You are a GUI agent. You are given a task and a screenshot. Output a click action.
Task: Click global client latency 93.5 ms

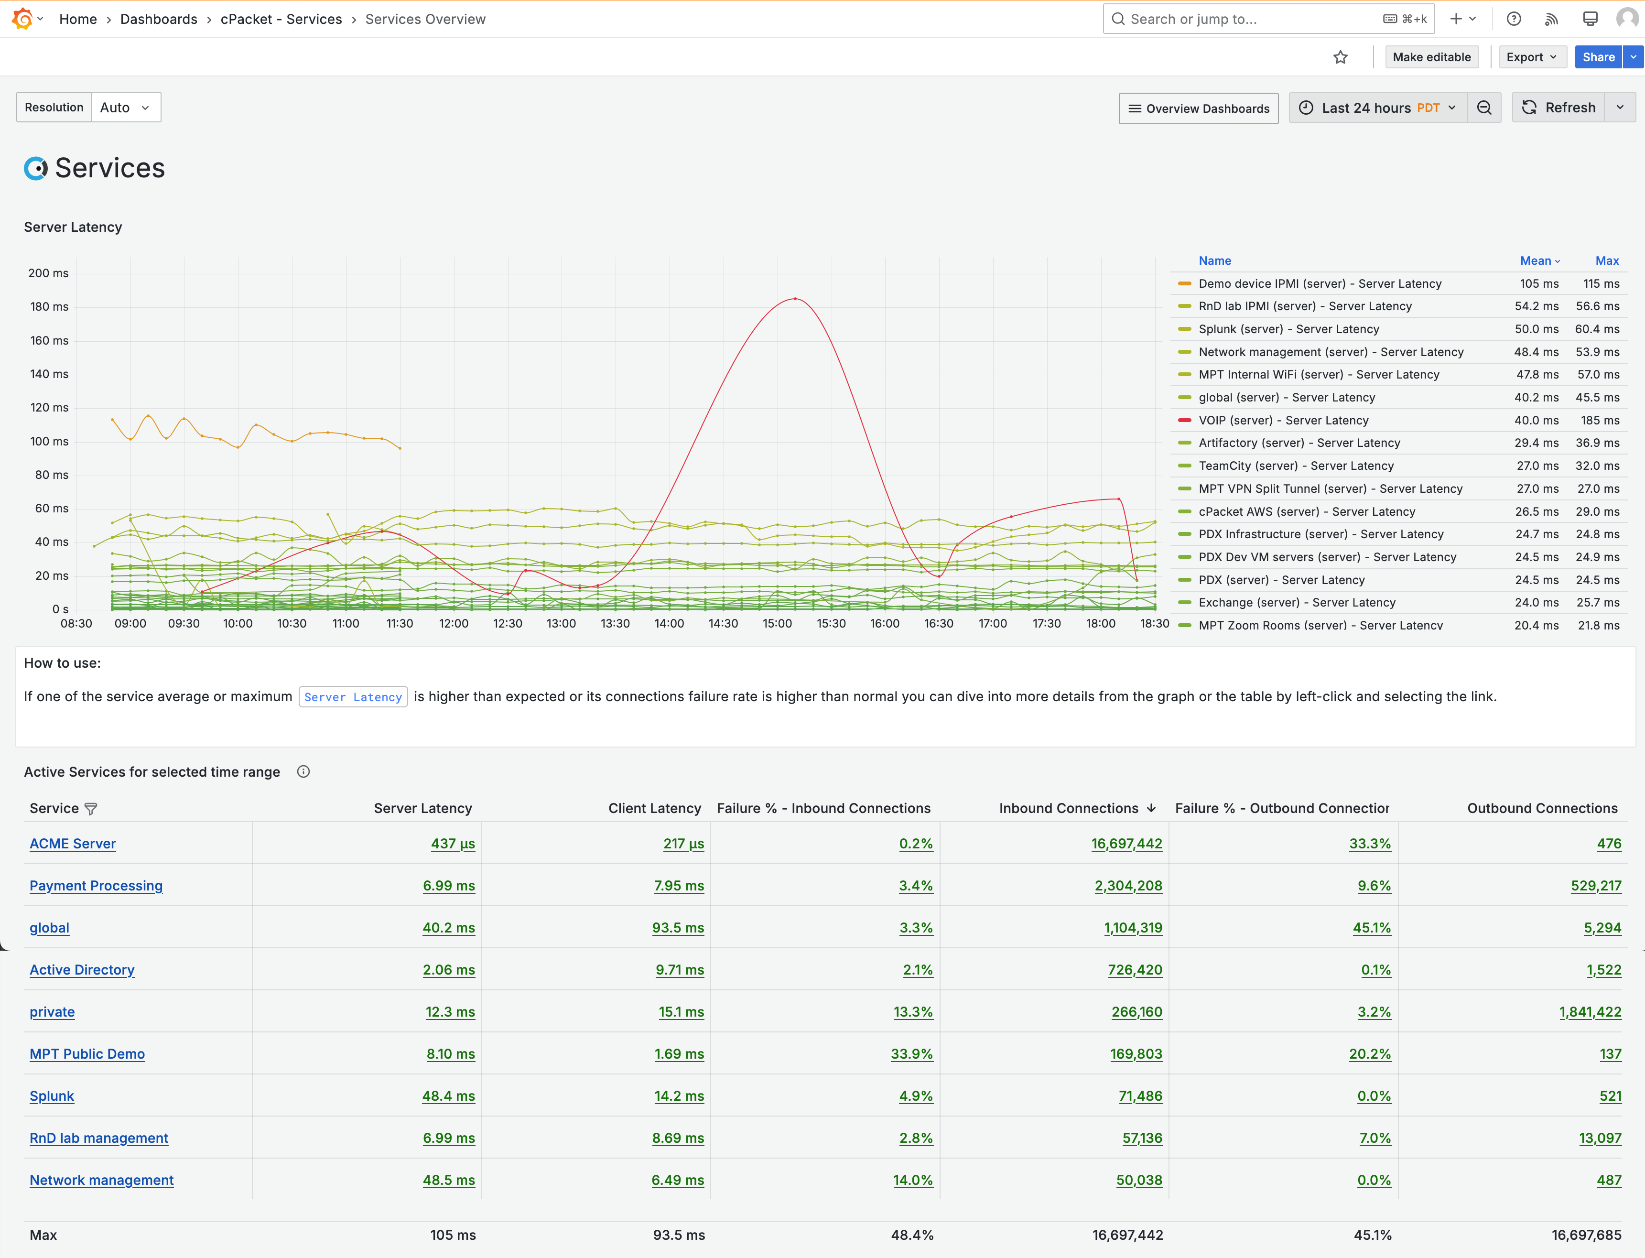coord(678,927)
